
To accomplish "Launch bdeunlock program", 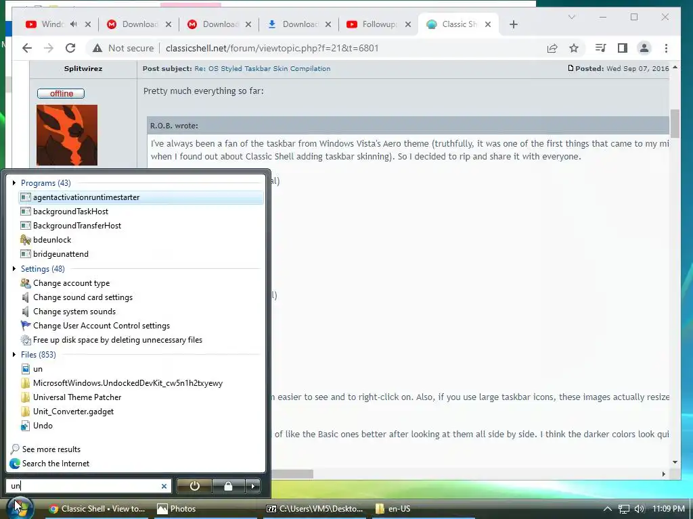I will click(141, 240).
